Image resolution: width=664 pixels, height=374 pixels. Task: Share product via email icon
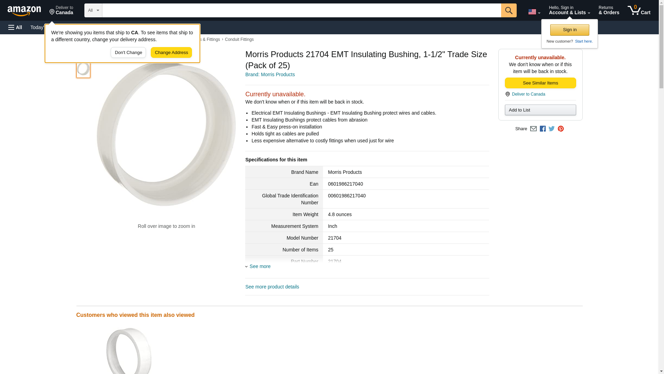click(x=533, y=129)
